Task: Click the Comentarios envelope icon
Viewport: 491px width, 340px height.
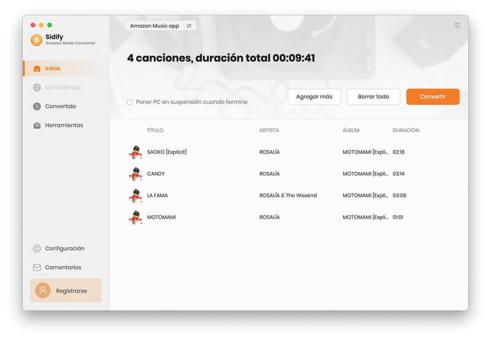Action: coord(37,268)
